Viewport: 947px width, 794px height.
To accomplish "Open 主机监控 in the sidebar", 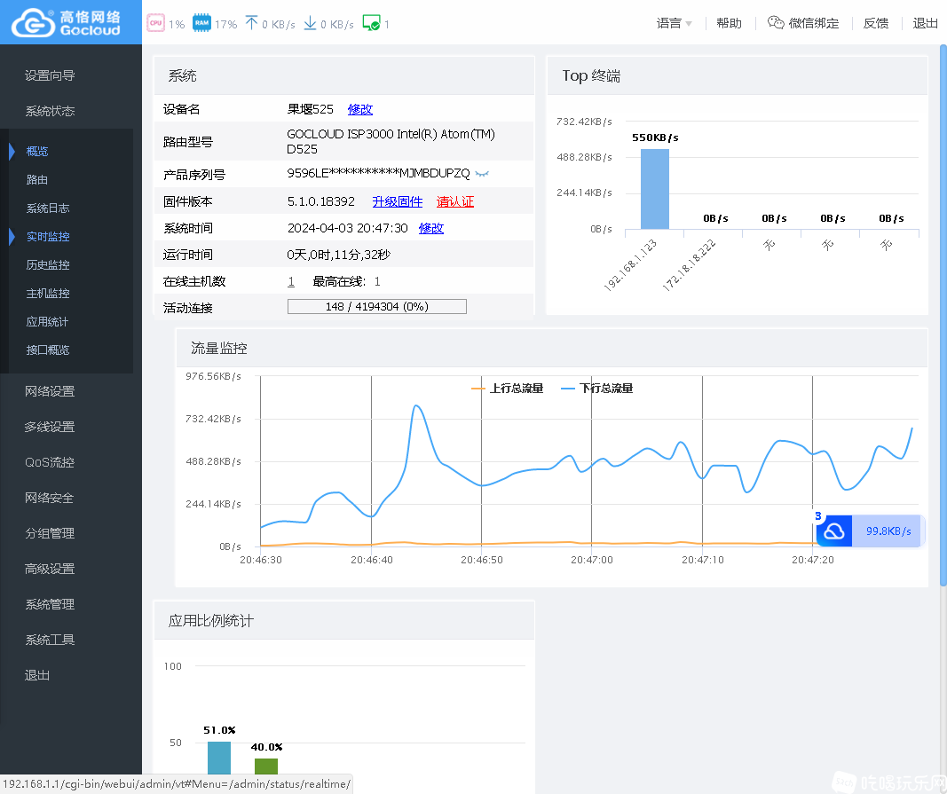I will [48, 293].
